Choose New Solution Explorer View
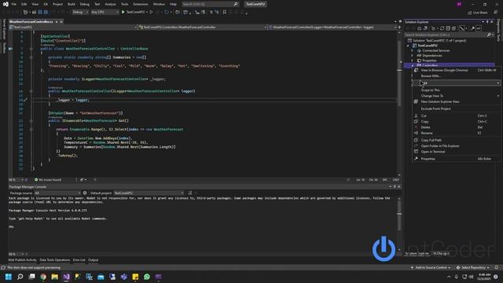Screen dimensions: 503x283 (x=457, y=101)
